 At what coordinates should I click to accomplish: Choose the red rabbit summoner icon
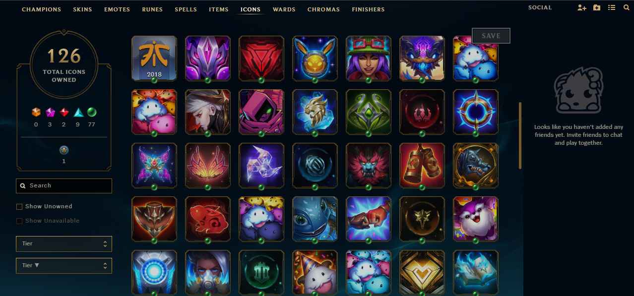coord(207,219)
